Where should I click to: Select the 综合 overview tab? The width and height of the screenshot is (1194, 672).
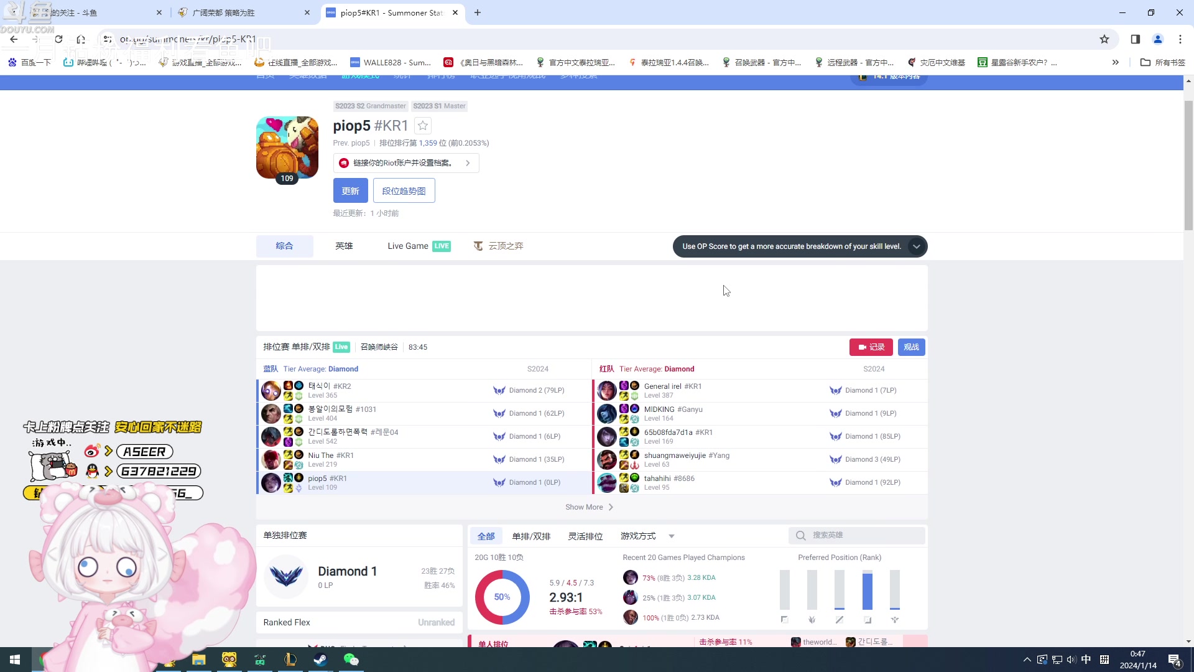pos(284,246)
